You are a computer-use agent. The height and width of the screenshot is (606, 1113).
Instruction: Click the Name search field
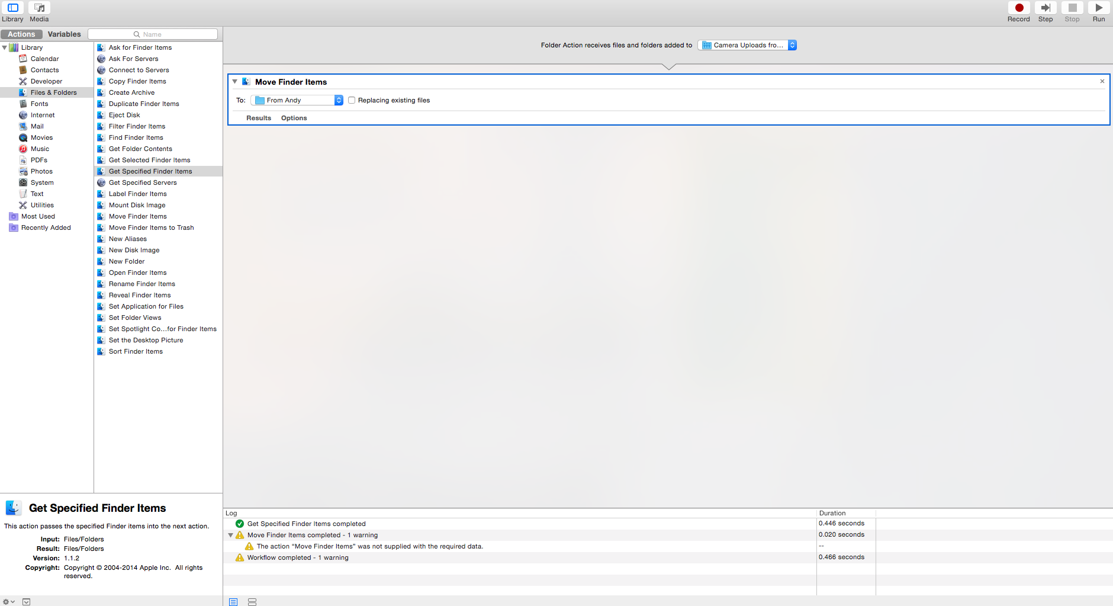coord(153,34)
